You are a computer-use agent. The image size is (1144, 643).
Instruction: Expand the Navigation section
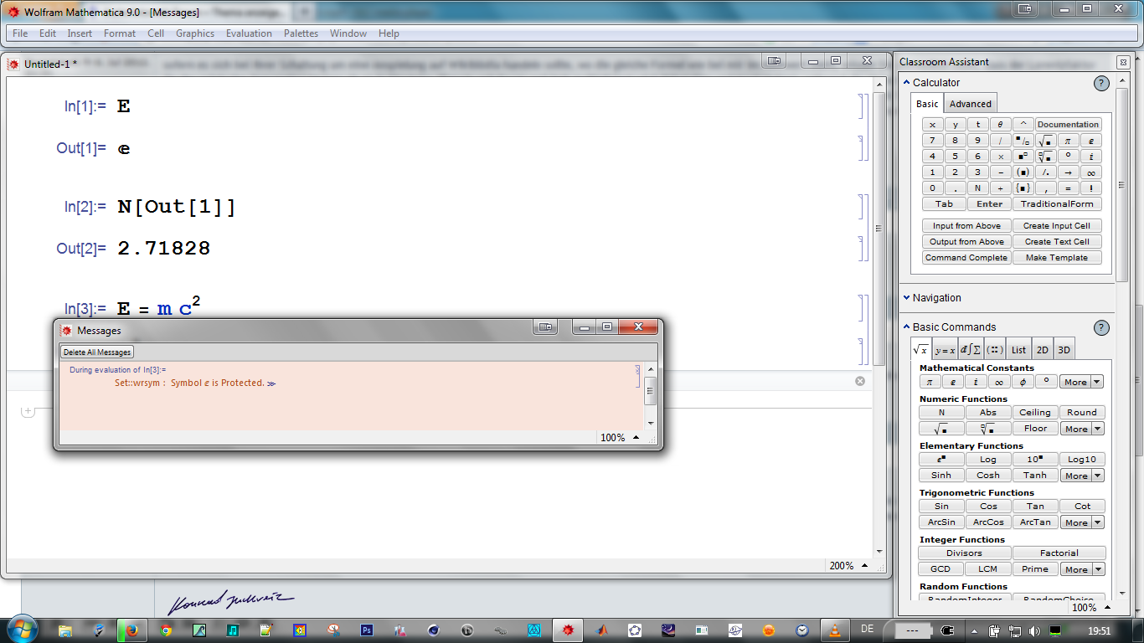pos(906,298)
